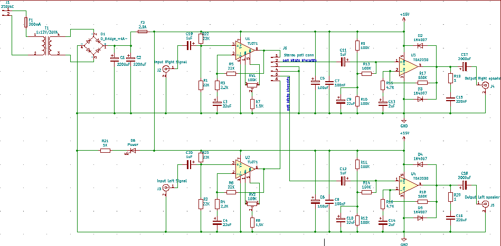Select the D5 1N4007 diode symbol
501x246 pixels.
coord(420,218)
